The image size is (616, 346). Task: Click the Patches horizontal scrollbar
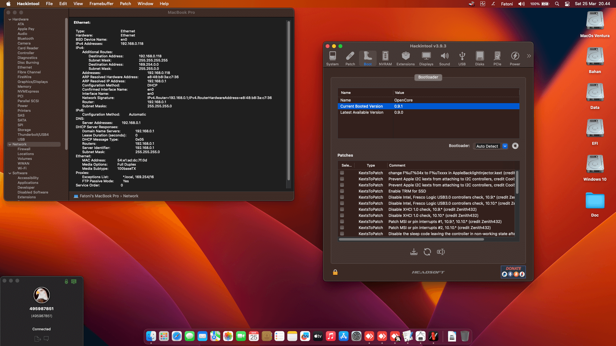tap(411, 239)
